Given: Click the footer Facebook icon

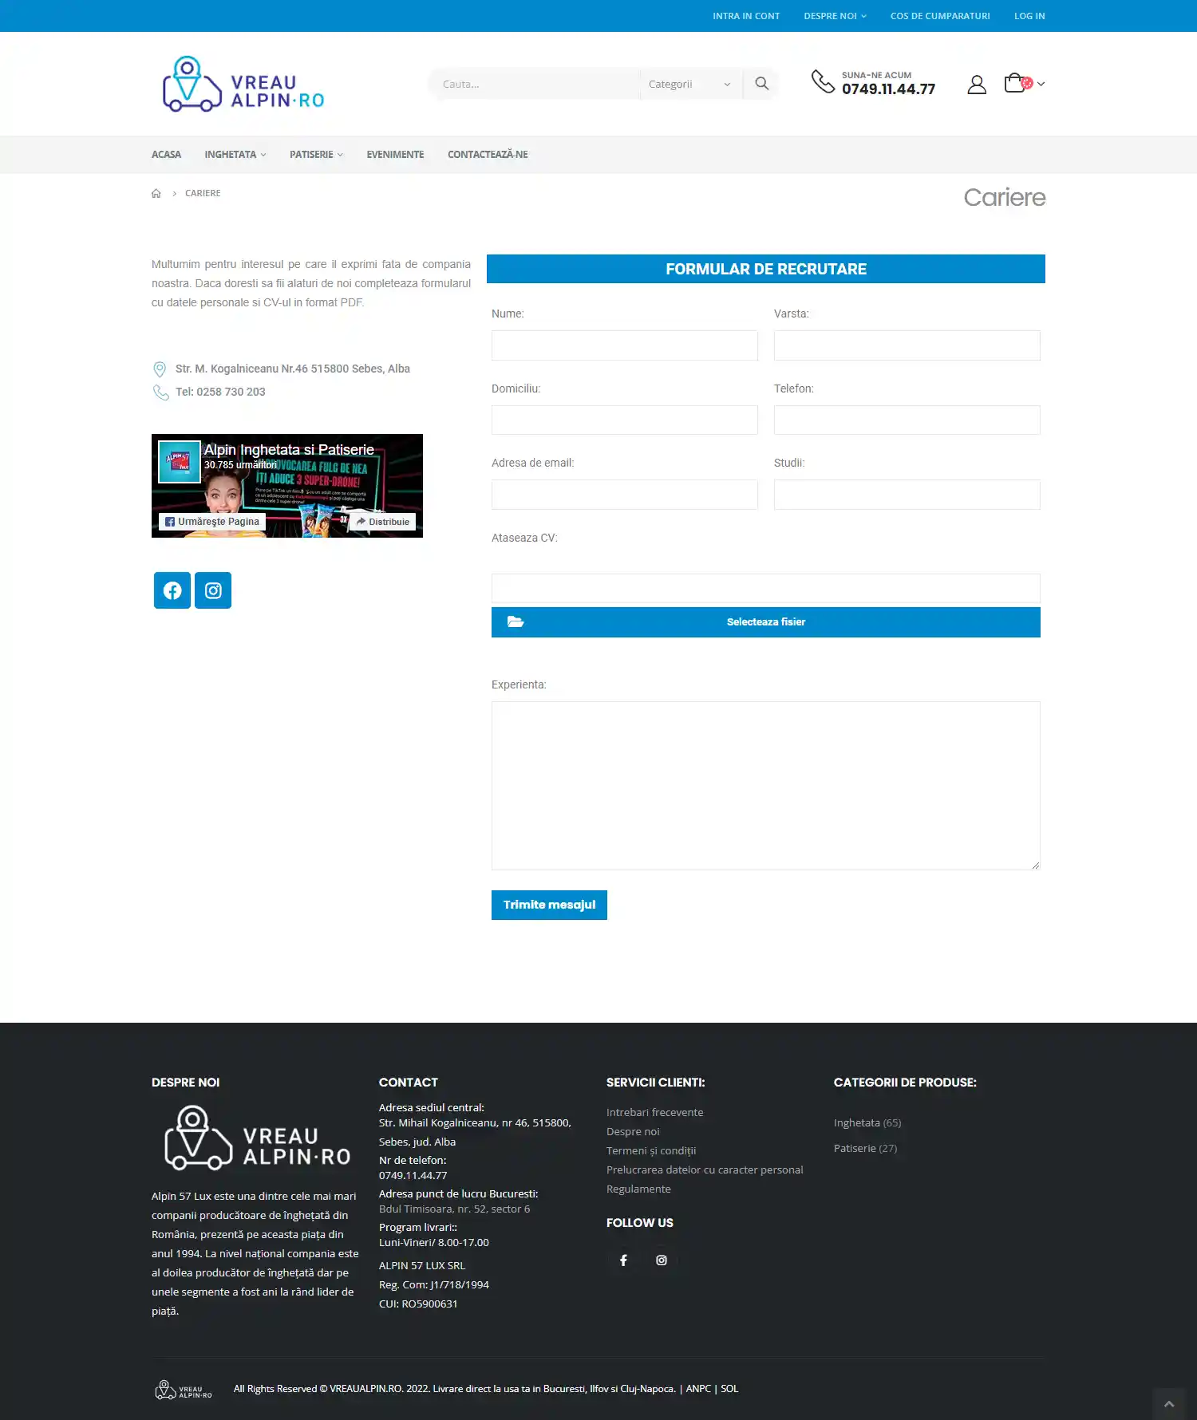Looking at the screenshot, I should pyautogui.click(x=623, y=1260).
